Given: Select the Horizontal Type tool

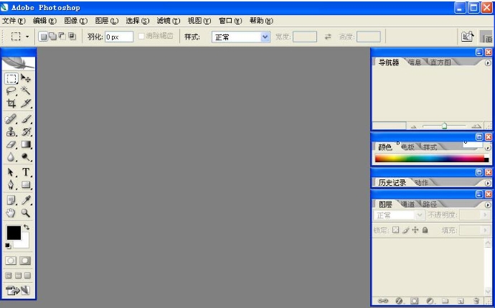Looking at the screenshot, I should click(27, 172).
